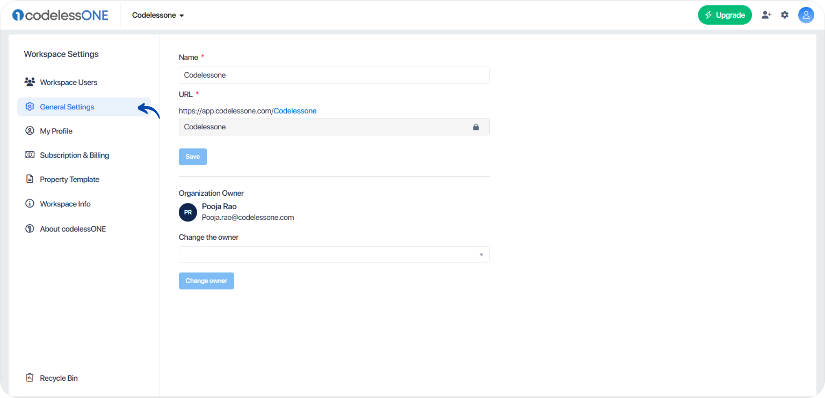Click the Workspace Info circle-i icon
Viewport: 825px width, 398px height.
point(30,204)
